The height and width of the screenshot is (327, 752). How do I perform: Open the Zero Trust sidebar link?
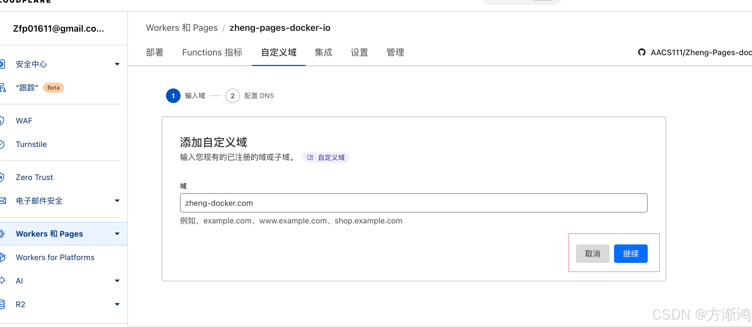click(34, 177)
